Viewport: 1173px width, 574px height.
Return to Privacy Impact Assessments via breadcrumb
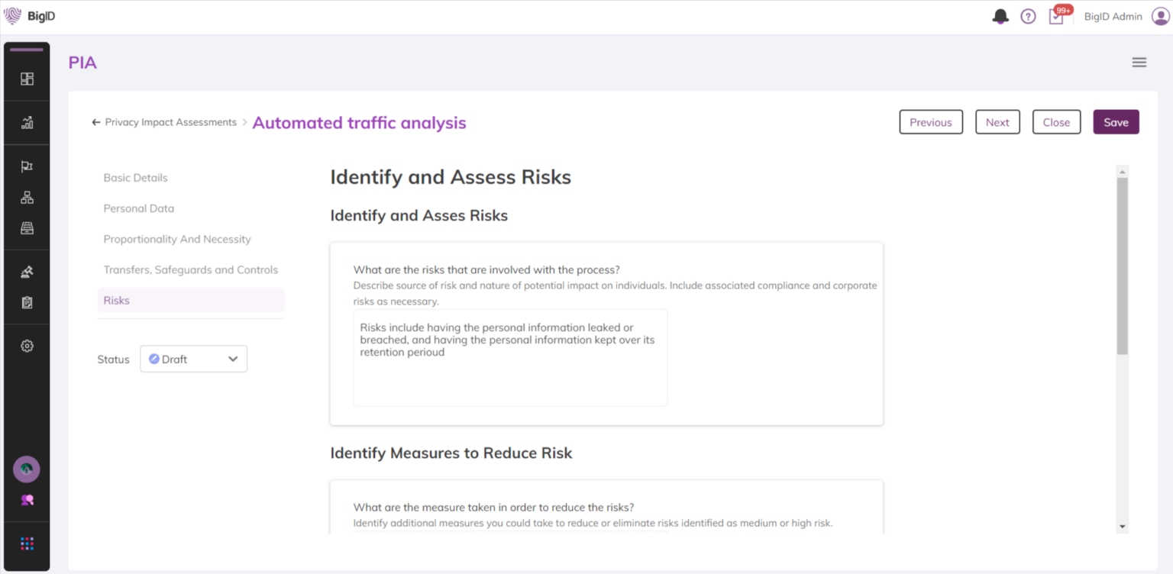[x=170, y=122]
